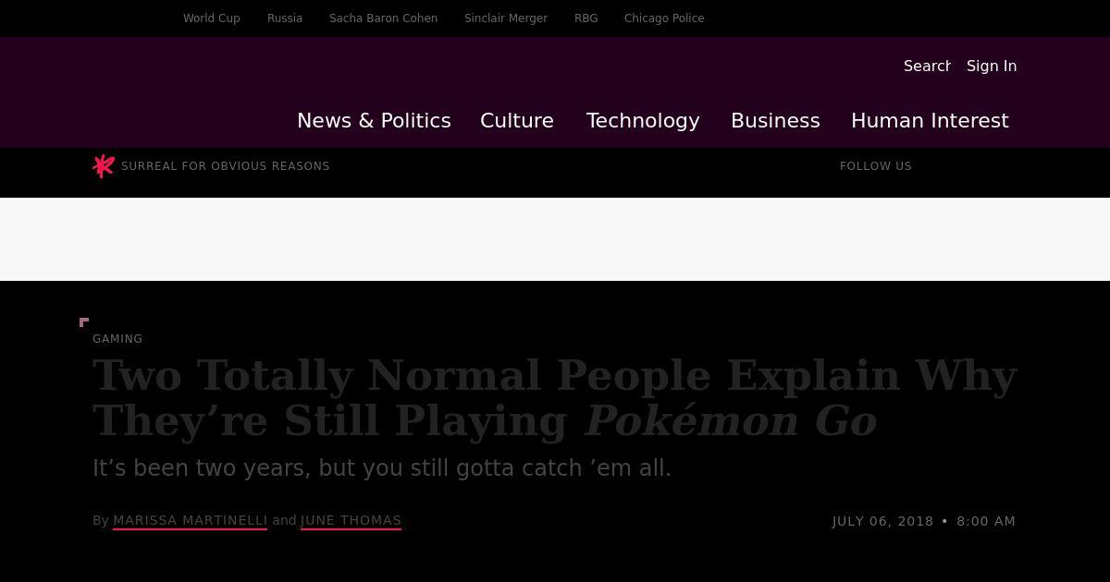Click the Follow Us label
The width and height of the screenshot is (1110, 582).
coord(876,166)
